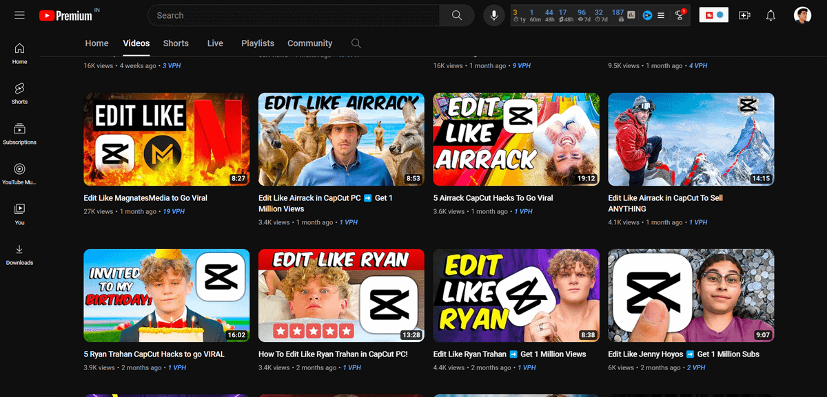The width and height of the screenshot is (827, 397).
Task: Open the 9:07 Jenny Hoyos video thumbnail
Action: point(691,296)
